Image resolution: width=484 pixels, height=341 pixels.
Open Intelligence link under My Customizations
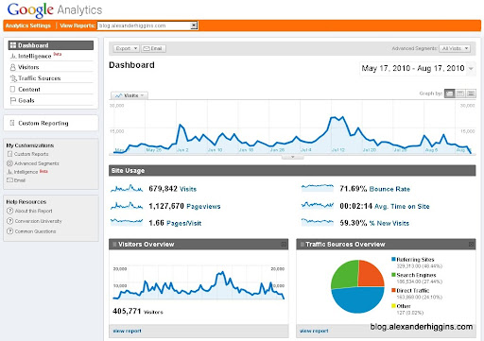point(26,172)
